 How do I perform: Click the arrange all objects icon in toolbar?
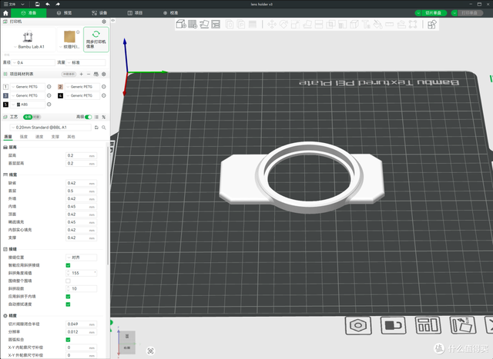[216, 24]
